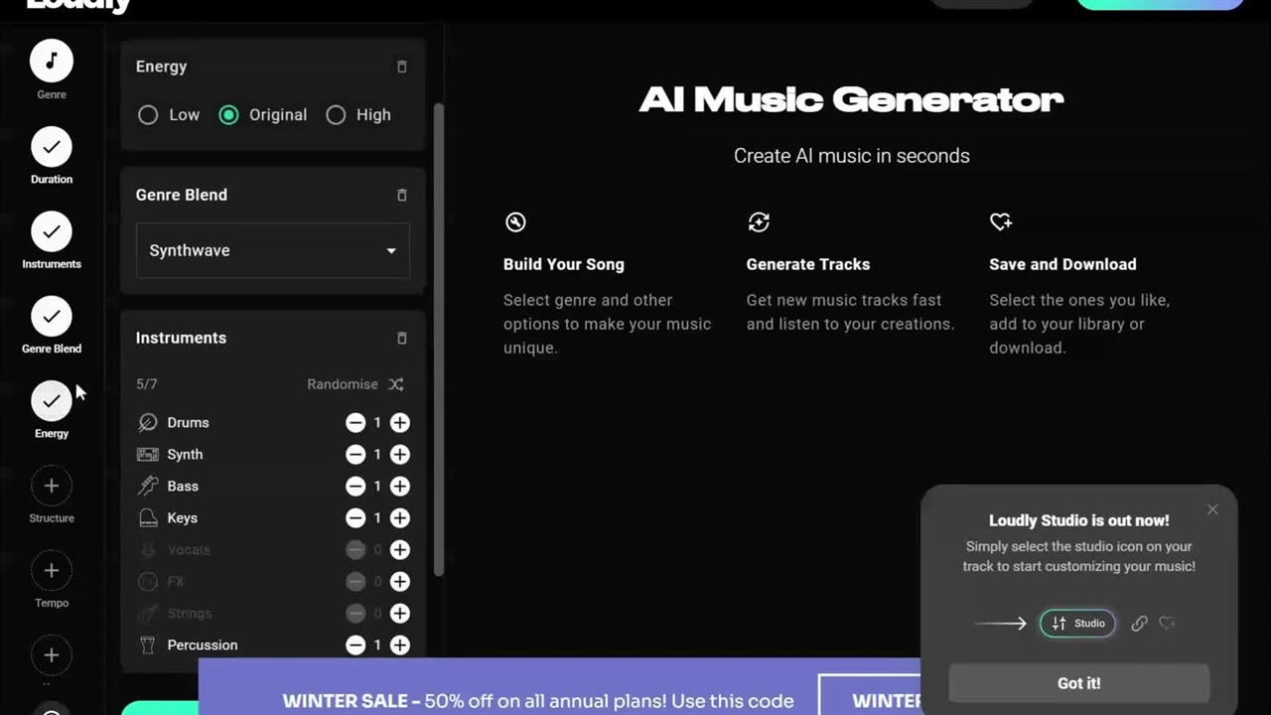Screen dimensions: 1271x715
Task: Click the link icon beside Studio
Action: pyautogui.click(x=1139, y=624)
